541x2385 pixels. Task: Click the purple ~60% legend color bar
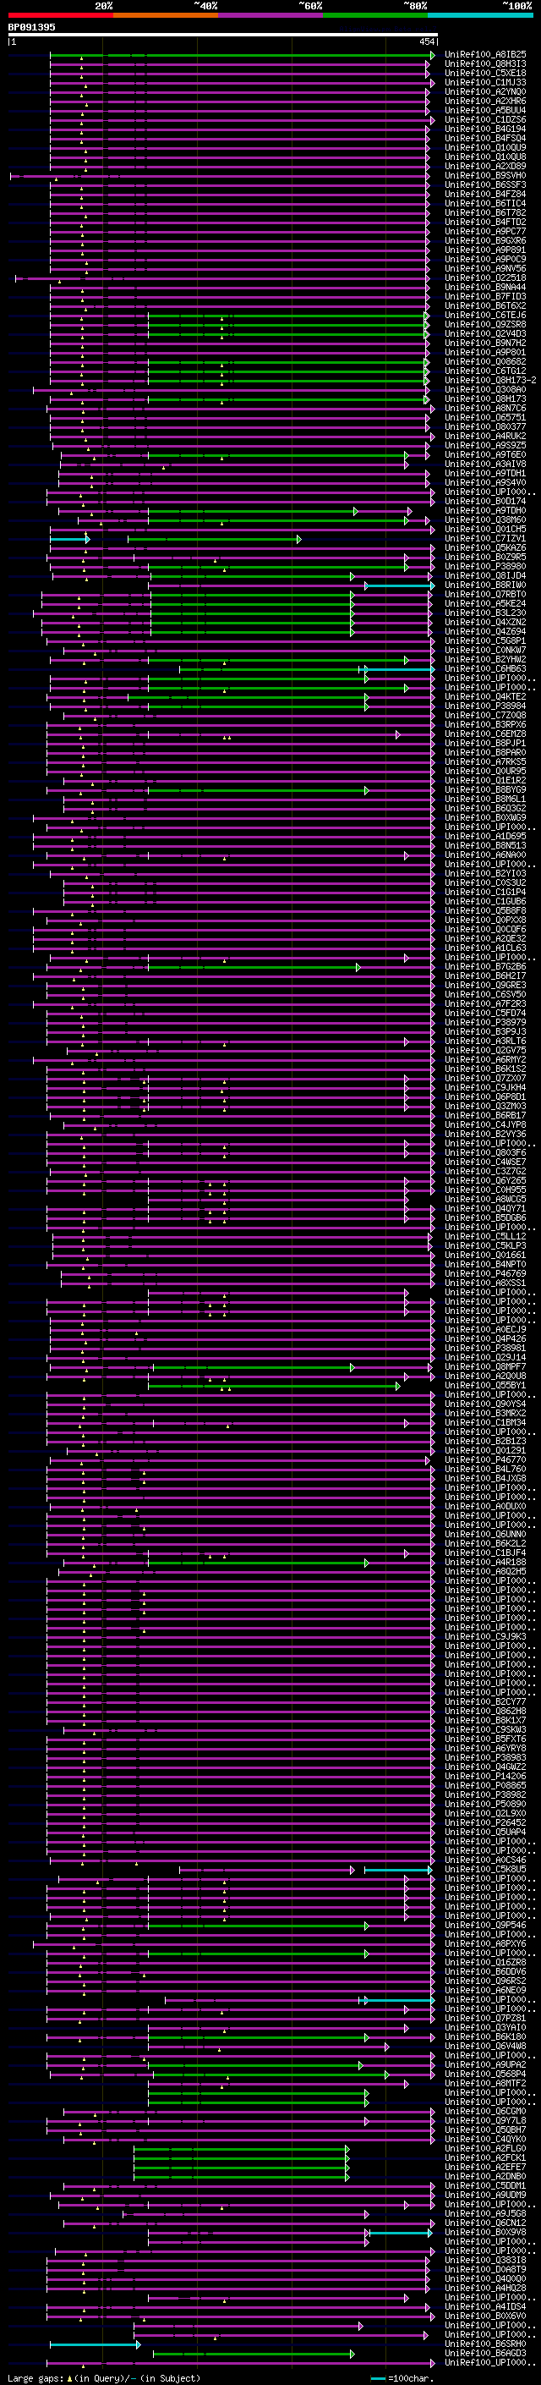tap(271, 16)
